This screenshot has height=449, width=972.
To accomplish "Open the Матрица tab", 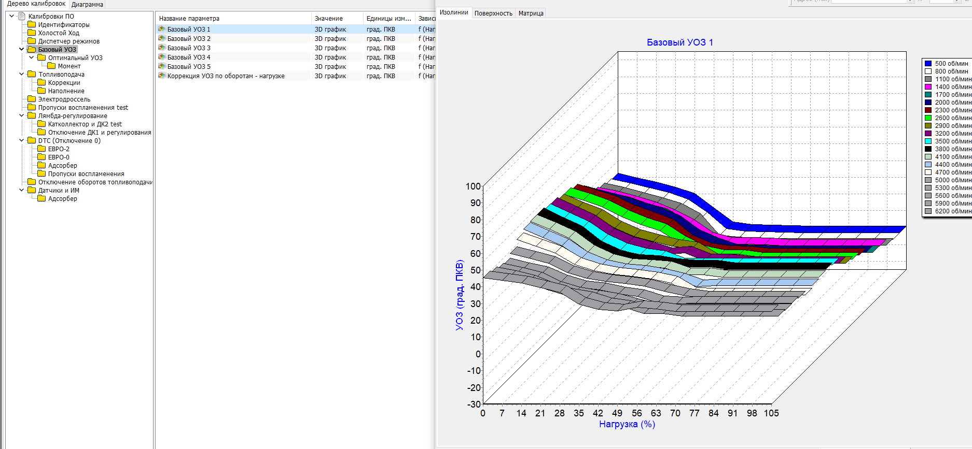I will 531,13.
